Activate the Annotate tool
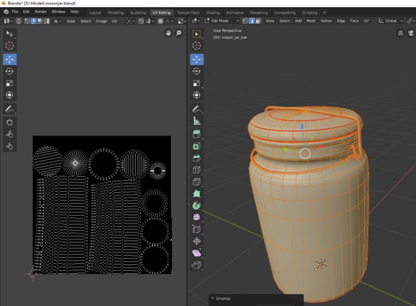The height and width of the screenshot is (306, 416). (196, 109)
